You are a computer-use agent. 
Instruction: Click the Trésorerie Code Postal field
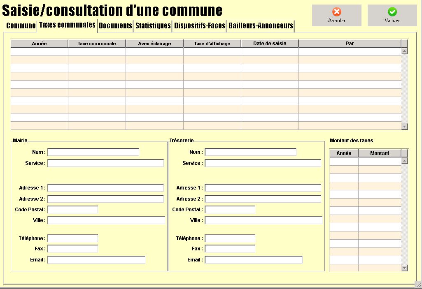[230, 209]
